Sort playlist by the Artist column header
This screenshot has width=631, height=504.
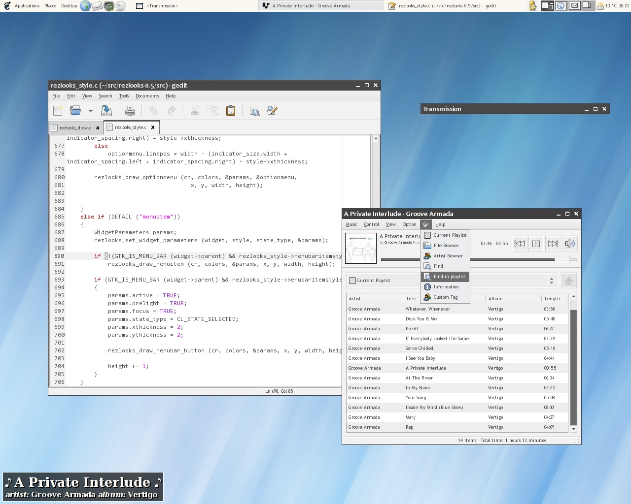coord(375,299)
